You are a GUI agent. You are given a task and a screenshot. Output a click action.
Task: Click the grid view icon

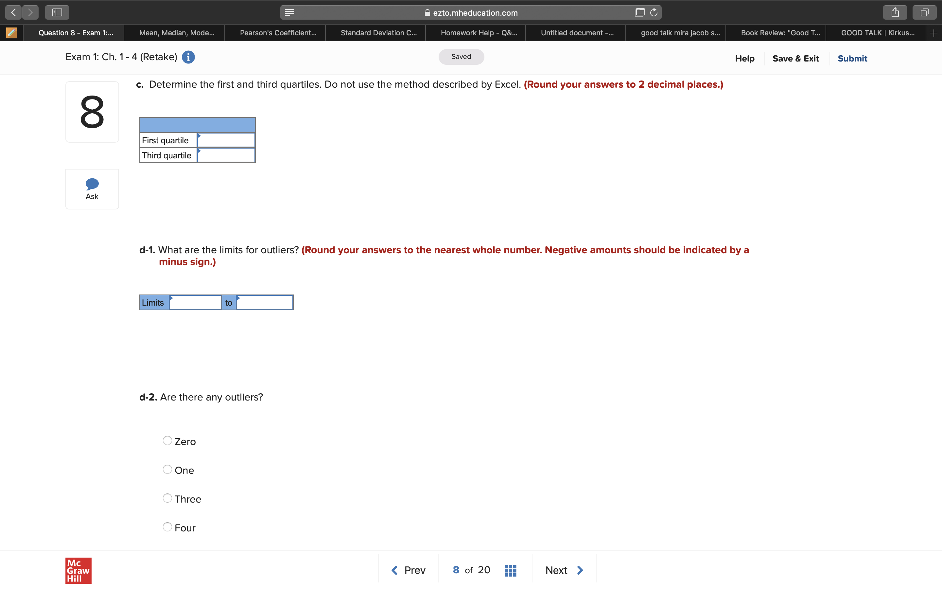point(511,570)
